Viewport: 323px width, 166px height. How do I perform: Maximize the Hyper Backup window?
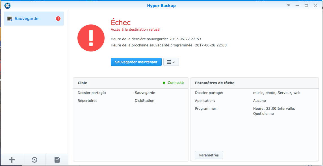click(x=306, y=6)
